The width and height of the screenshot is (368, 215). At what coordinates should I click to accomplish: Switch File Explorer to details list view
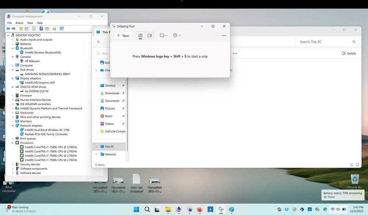point(351,165)
